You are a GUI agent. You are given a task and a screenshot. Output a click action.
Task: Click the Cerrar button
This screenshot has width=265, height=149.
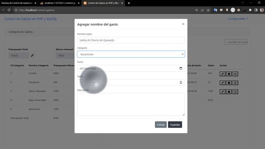coord(161,125)
